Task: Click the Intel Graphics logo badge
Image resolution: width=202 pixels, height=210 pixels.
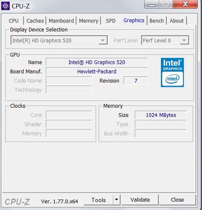Action: 172,73
